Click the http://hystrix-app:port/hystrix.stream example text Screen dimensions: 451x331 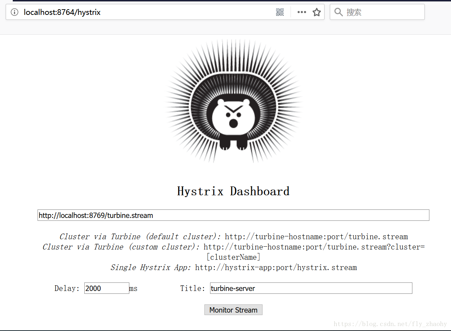click(276, 267)
